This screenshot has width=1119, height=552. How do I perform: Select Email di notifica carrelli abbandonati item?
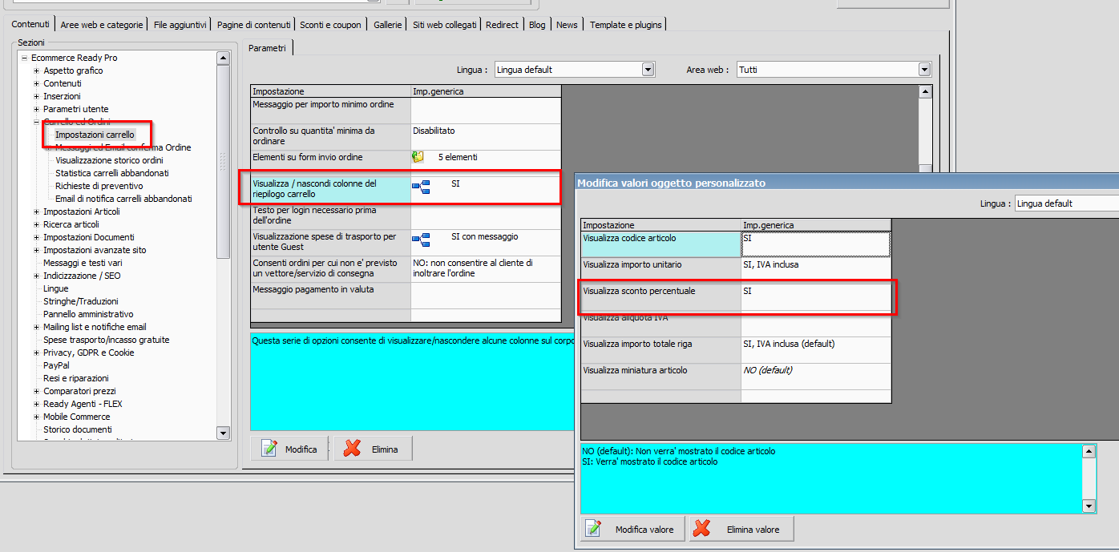123,199
